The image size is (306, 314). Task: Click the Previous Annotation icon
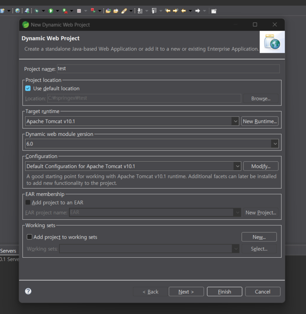[154, 11]
